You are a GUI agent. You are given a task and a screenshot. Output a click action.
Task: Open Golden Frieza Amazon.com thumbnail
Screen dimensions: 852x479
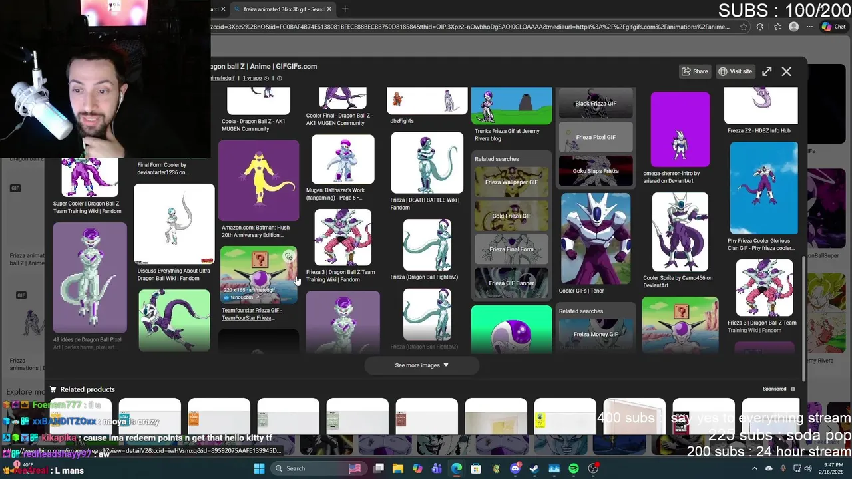(x=259, y=180)
